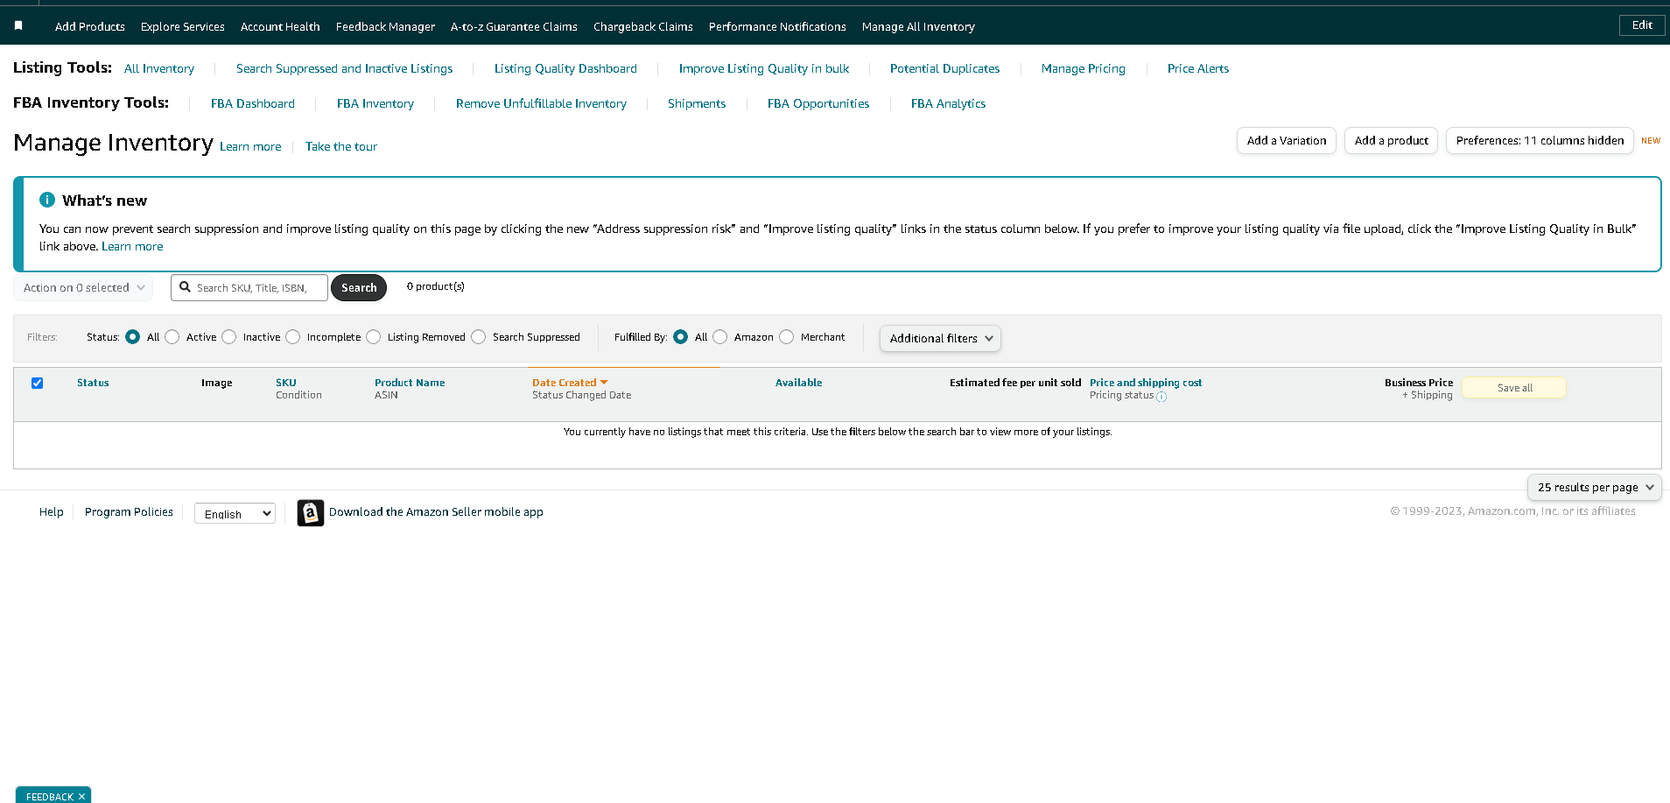Sort by Price and shipping cost header
The height and width of the screenshot is (803, 1670).
coord(1146,383)
